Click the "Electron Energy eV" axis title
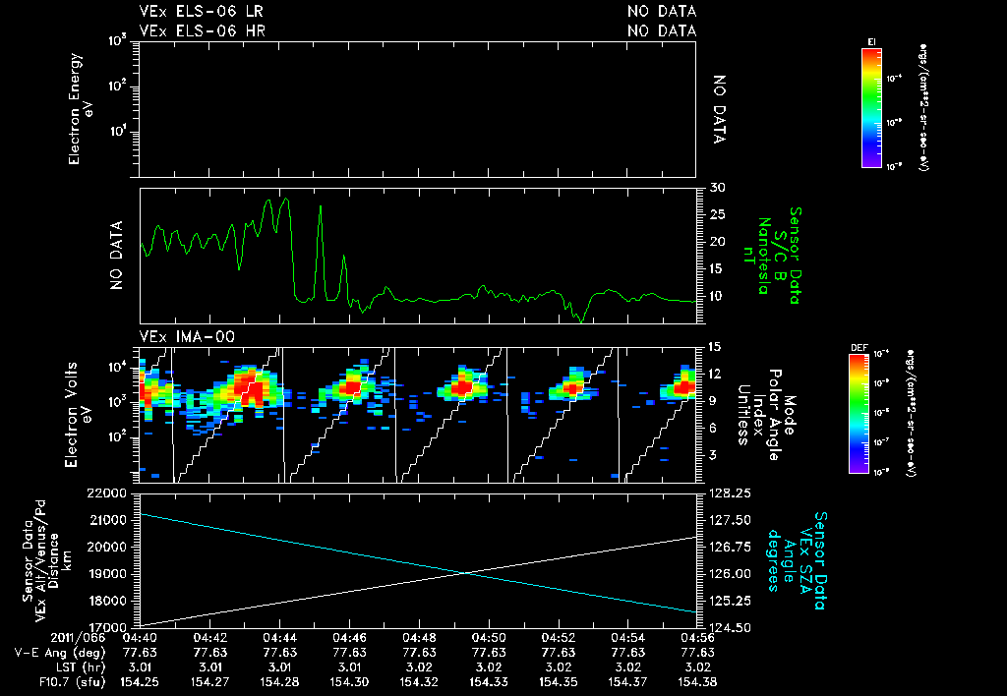The width and height of the screenshot is (1007, 696). point(81,108)
